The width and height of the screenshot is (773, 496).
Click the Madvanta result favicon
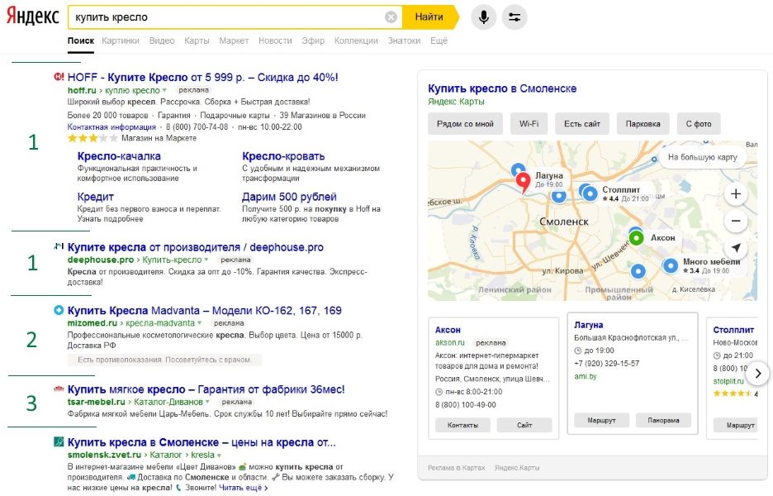tap(59, 310)
